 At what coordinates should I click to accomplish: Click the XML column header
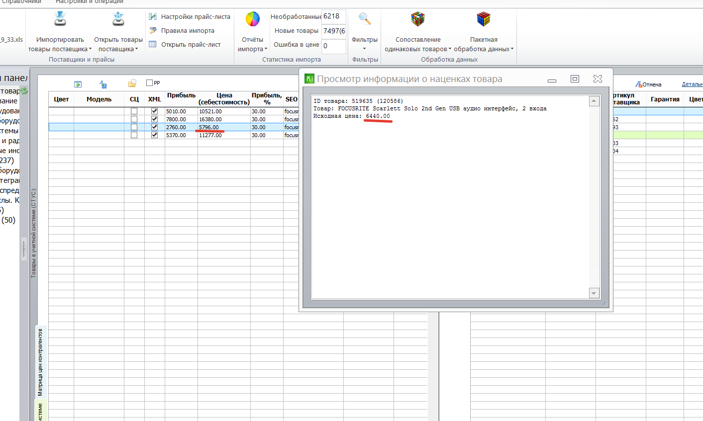tap(154, 99)
